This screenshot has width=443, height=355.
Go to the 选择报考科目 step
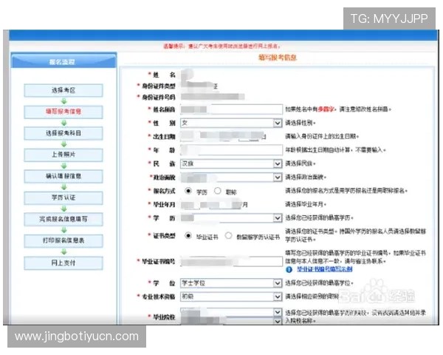(63, 133)
